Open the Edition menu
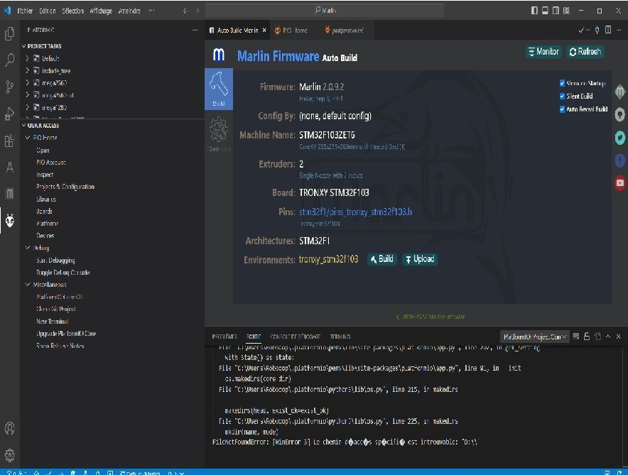 pos(48,11)
